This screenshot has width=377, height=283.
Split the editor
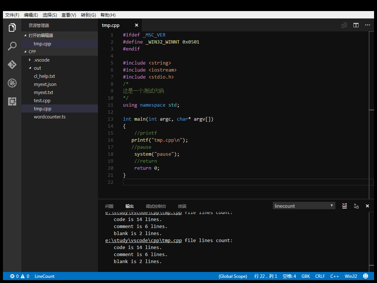pyautogui.click(x=356, y=25)
